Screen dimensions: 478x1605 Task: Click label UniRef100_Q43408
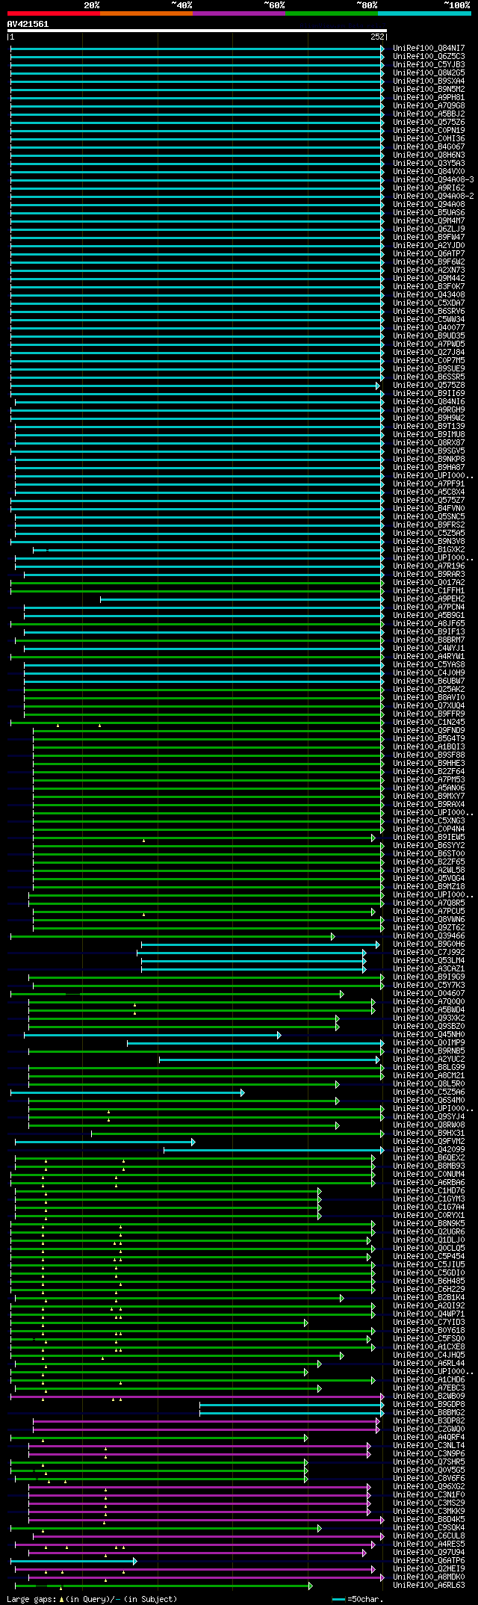(429, 294)
